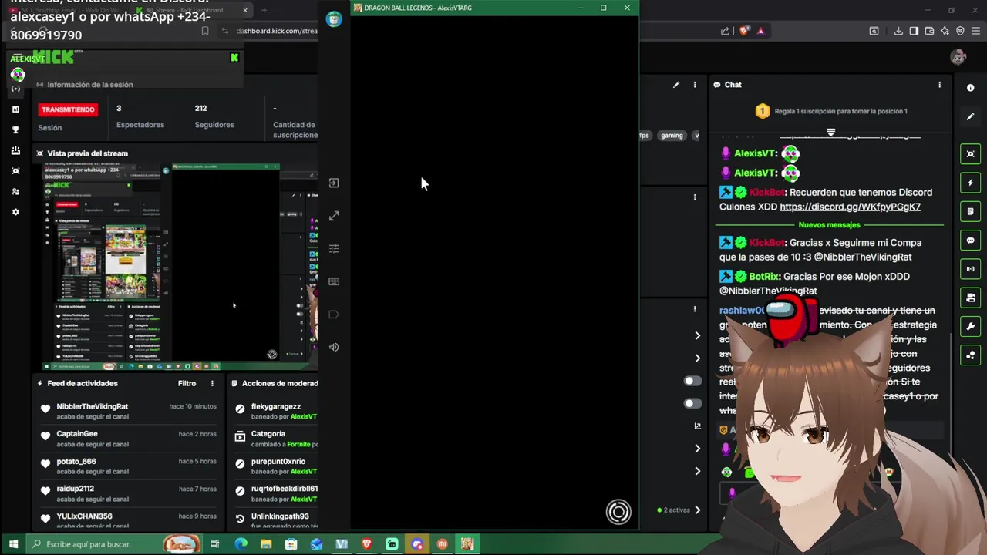This screenshot has width=987, height=555.
Task: Click the red TRANSMITIENDO status badge
Action: click(68, 109)
